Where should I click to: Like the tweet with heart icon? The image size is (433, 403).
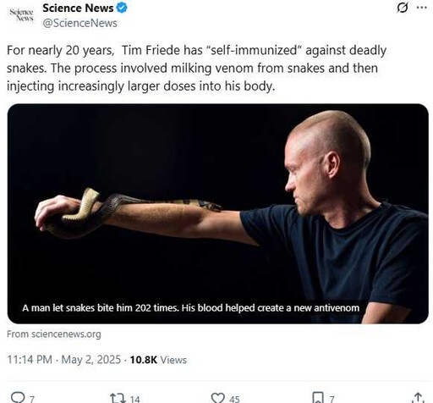point(217,398)
